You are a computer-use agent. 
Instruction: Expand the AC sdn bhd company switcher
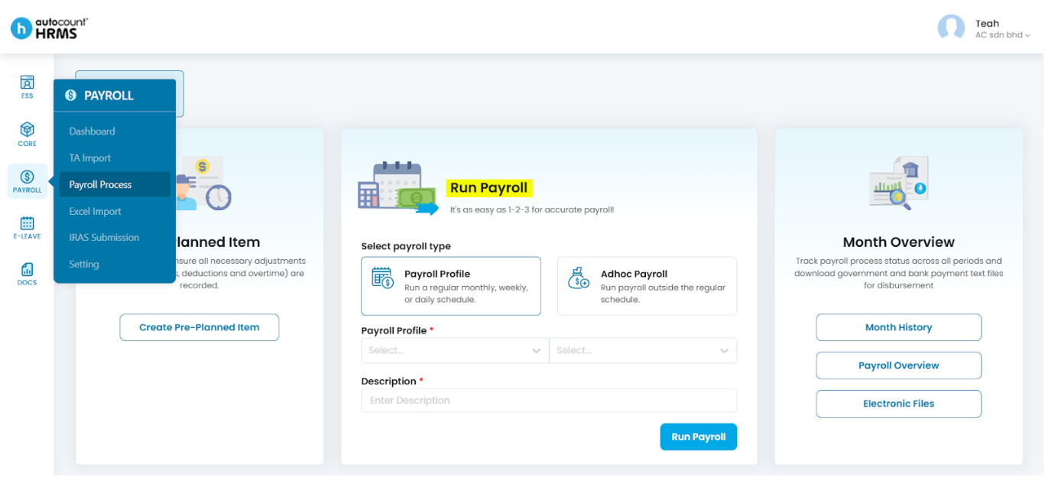[x=1002, y=35]
